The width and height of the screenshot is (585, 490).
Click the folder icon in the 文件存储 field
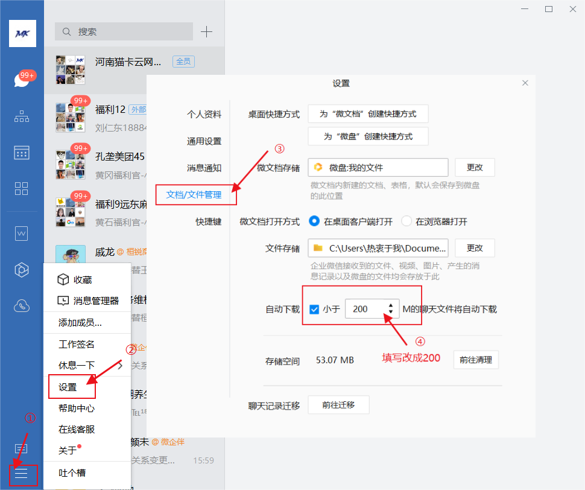pyautogui.click(x=318, y=248)
